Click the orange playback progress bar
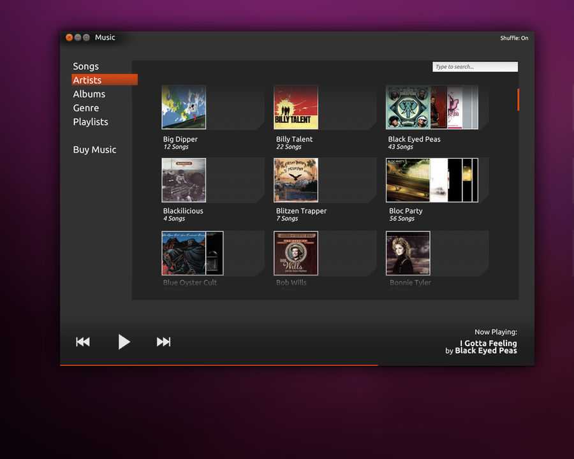This screenshot has width=574, height=459. pyautogui.click(x=219, y=365)
